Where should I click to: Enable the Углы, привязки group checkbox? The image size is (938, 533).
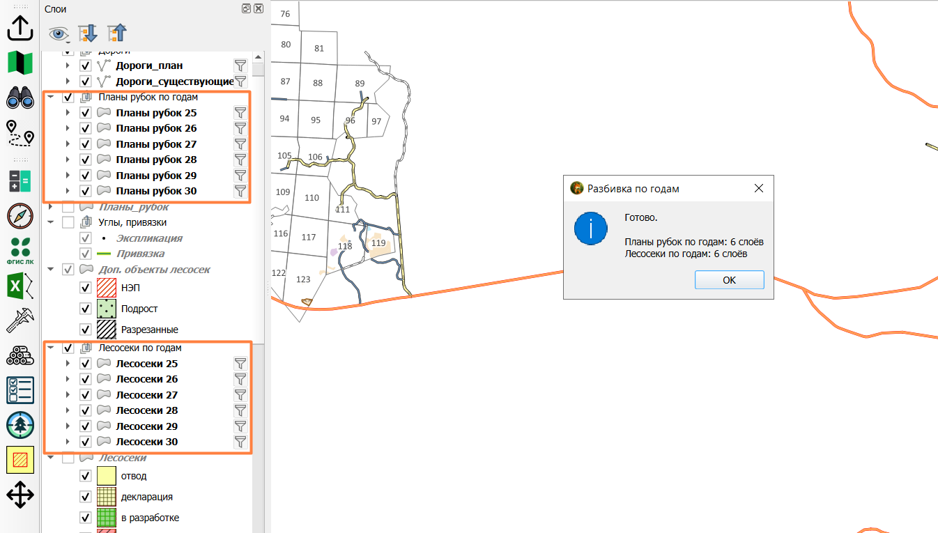pos(68,222)
